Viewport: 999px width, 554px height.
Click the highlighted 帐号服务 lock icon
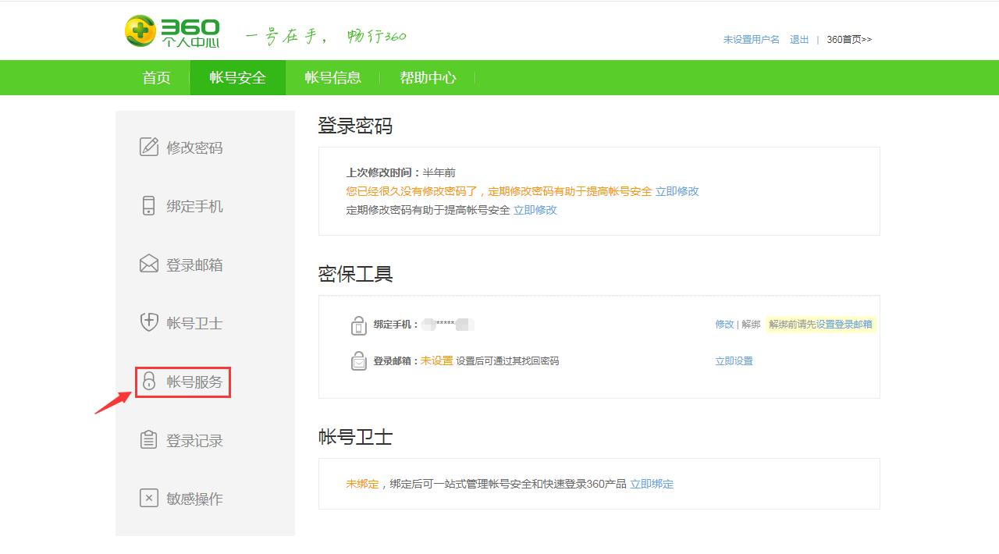[148, 382]
